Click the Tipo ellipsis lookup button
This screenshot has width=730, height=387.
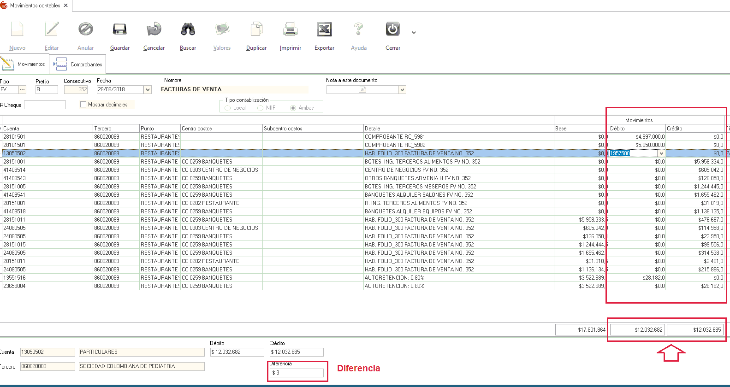click(22, 89)
